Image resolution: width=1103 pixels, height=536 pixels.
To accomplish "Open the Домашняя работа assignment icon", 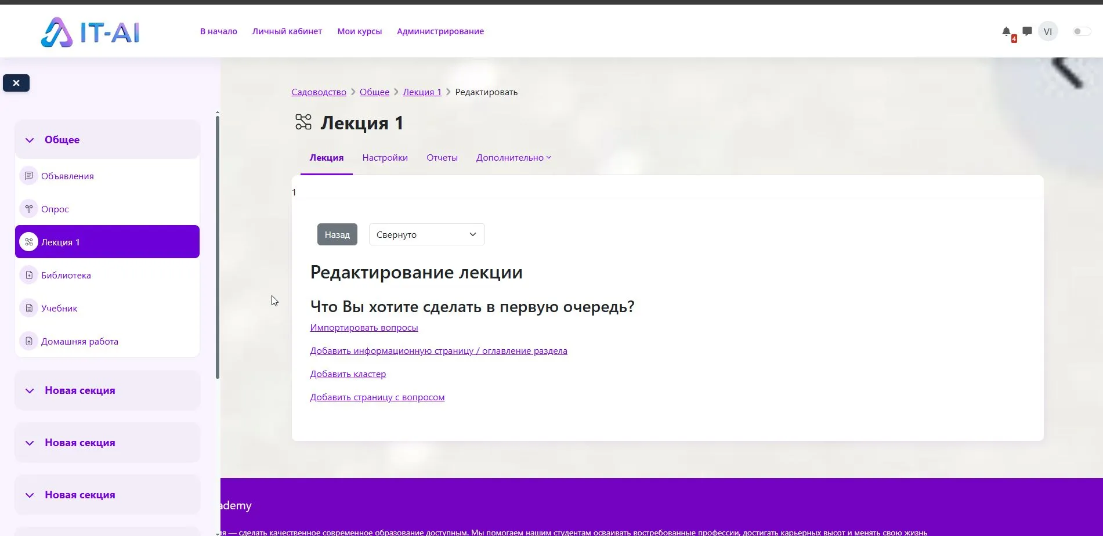I will 29,341.
